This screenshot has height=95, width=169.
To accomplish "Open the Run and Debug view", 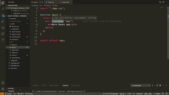I will pos(3,21).
